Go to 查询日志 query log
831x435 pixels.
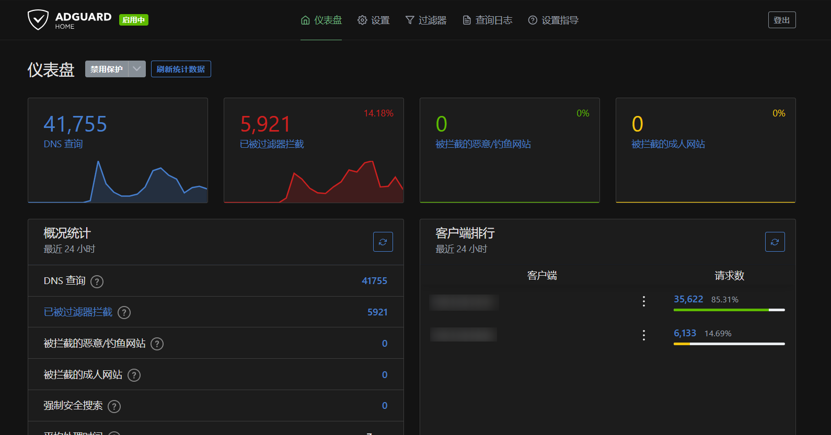pyautogui.click(x=487, y=20)
